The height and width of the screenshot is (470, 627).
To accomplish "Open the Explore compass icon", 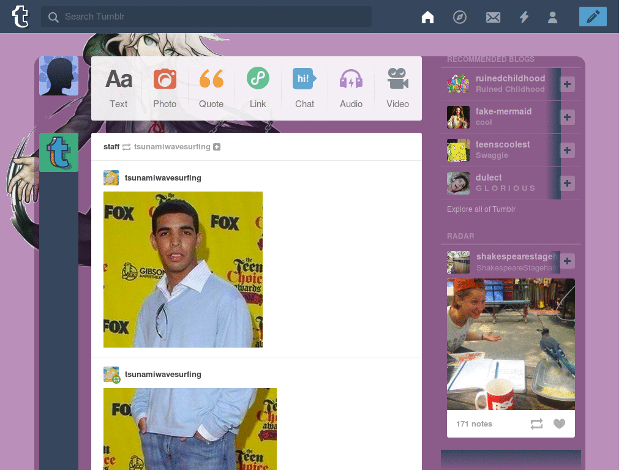I will point(460,17).
